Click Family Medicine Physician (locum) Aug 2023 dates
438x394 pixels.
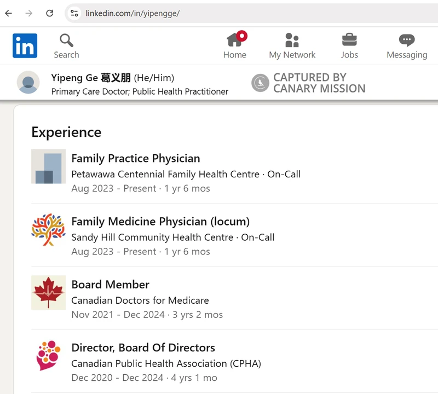141,252
